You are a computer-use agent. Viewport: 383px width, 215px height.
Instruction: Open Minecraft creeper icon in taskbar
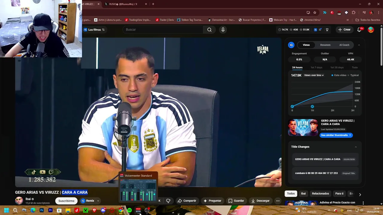[x=86, y=210]
